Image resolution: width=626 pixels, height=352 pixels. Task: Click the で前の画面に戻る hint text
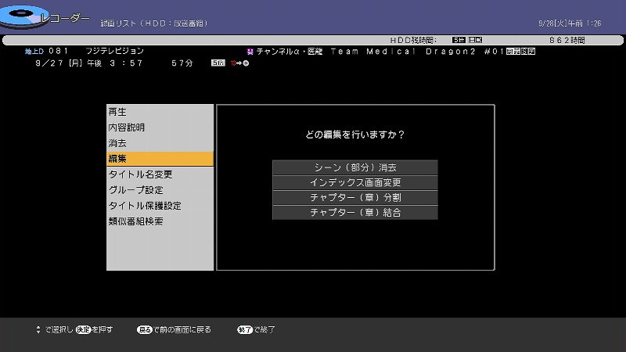point(182,329)
